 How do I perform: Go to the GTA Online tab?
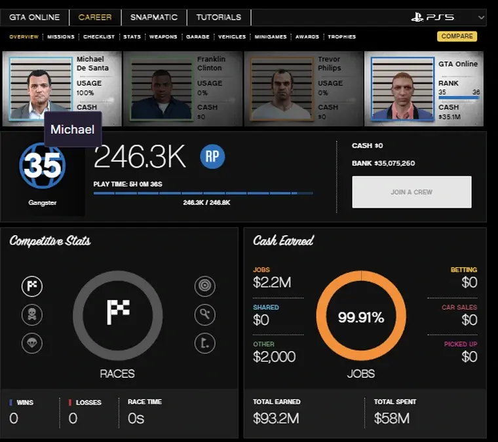(x=35, y=17)
